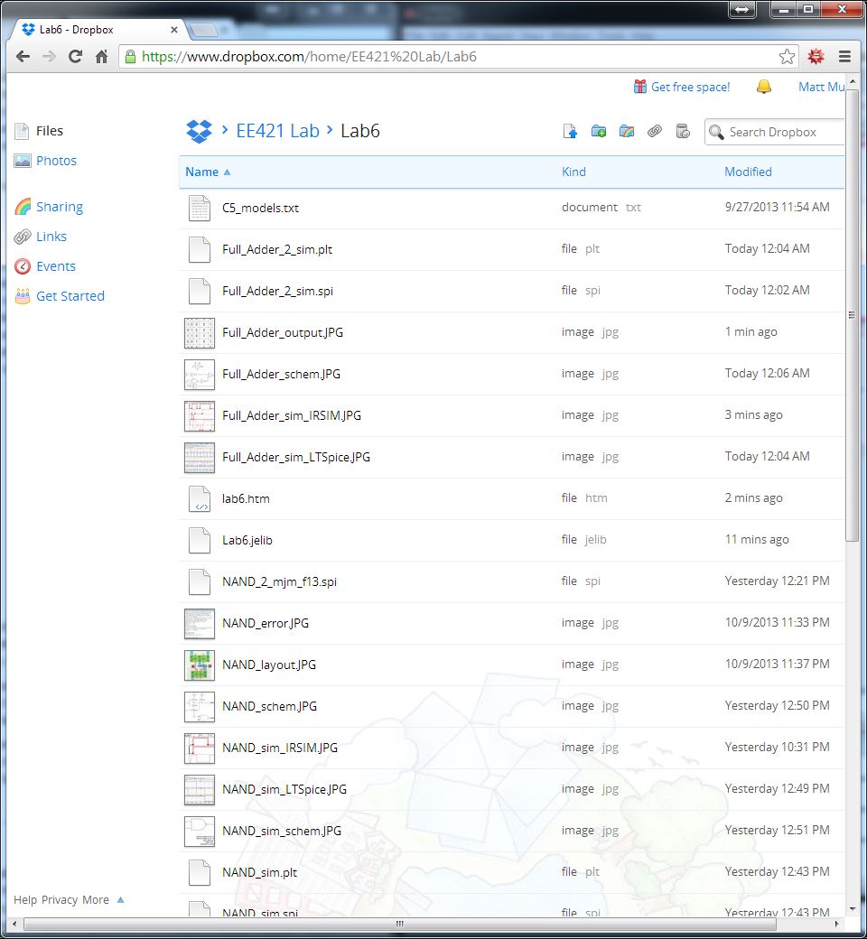Open the Full_Adder_output.JPG thumbnail
This screenshot has height=939, width=867.
point(199,333)
